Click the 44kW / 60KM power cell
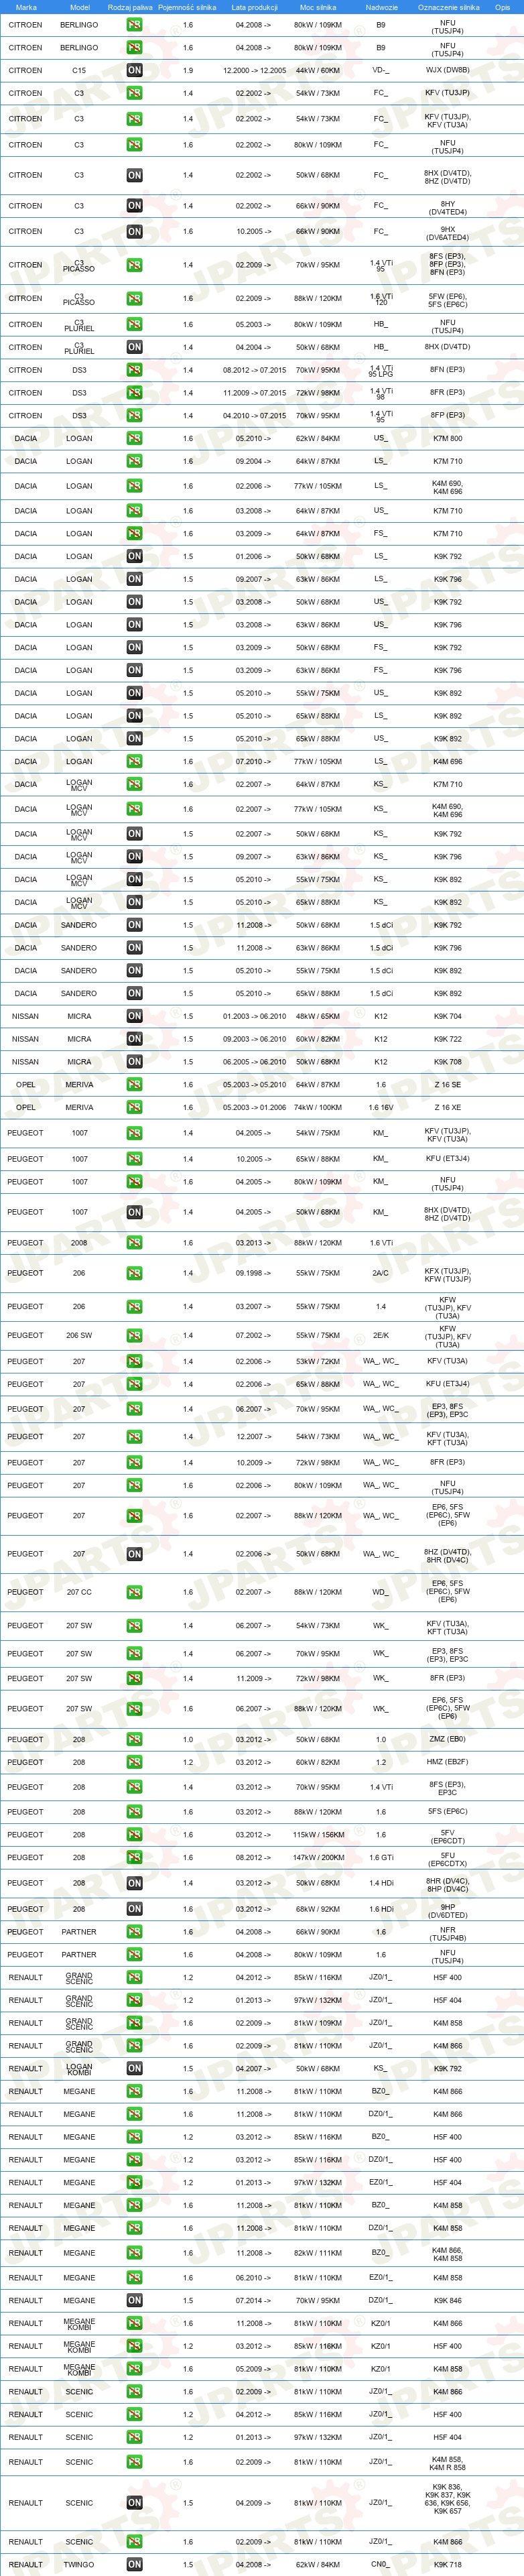 tap(318, 70)
